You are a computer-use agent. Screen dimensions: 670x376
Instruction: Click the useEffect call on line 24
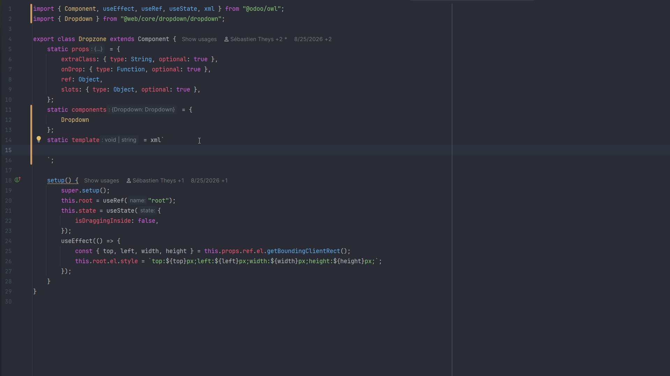coord(77,241)
